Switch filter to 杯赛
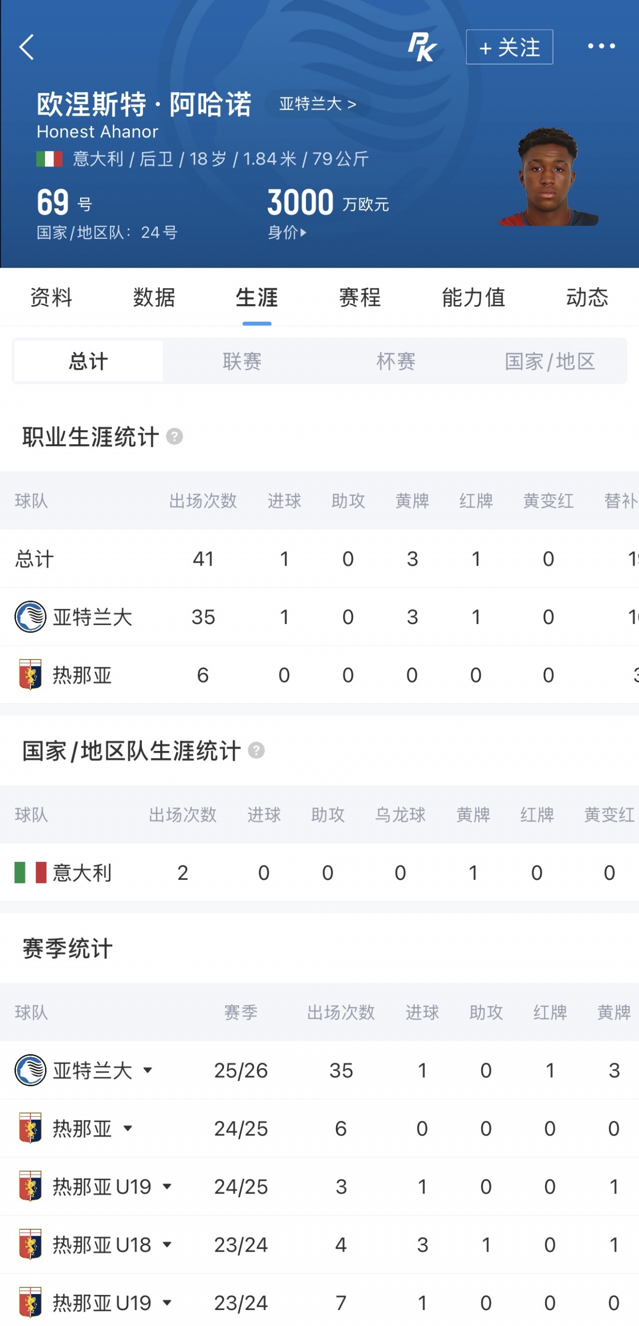 coord(396,361)
